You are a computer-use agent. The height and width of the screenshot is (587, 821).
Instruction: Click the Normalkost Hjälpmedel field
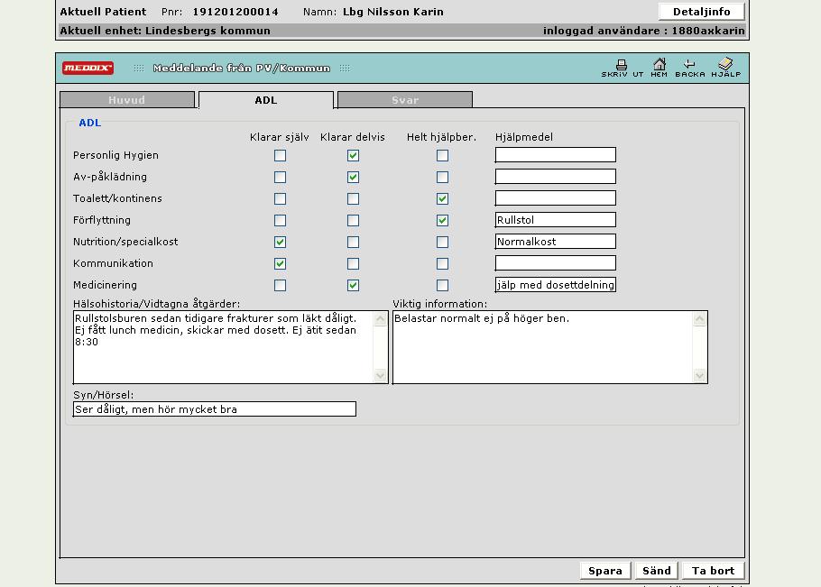point(556,241)
